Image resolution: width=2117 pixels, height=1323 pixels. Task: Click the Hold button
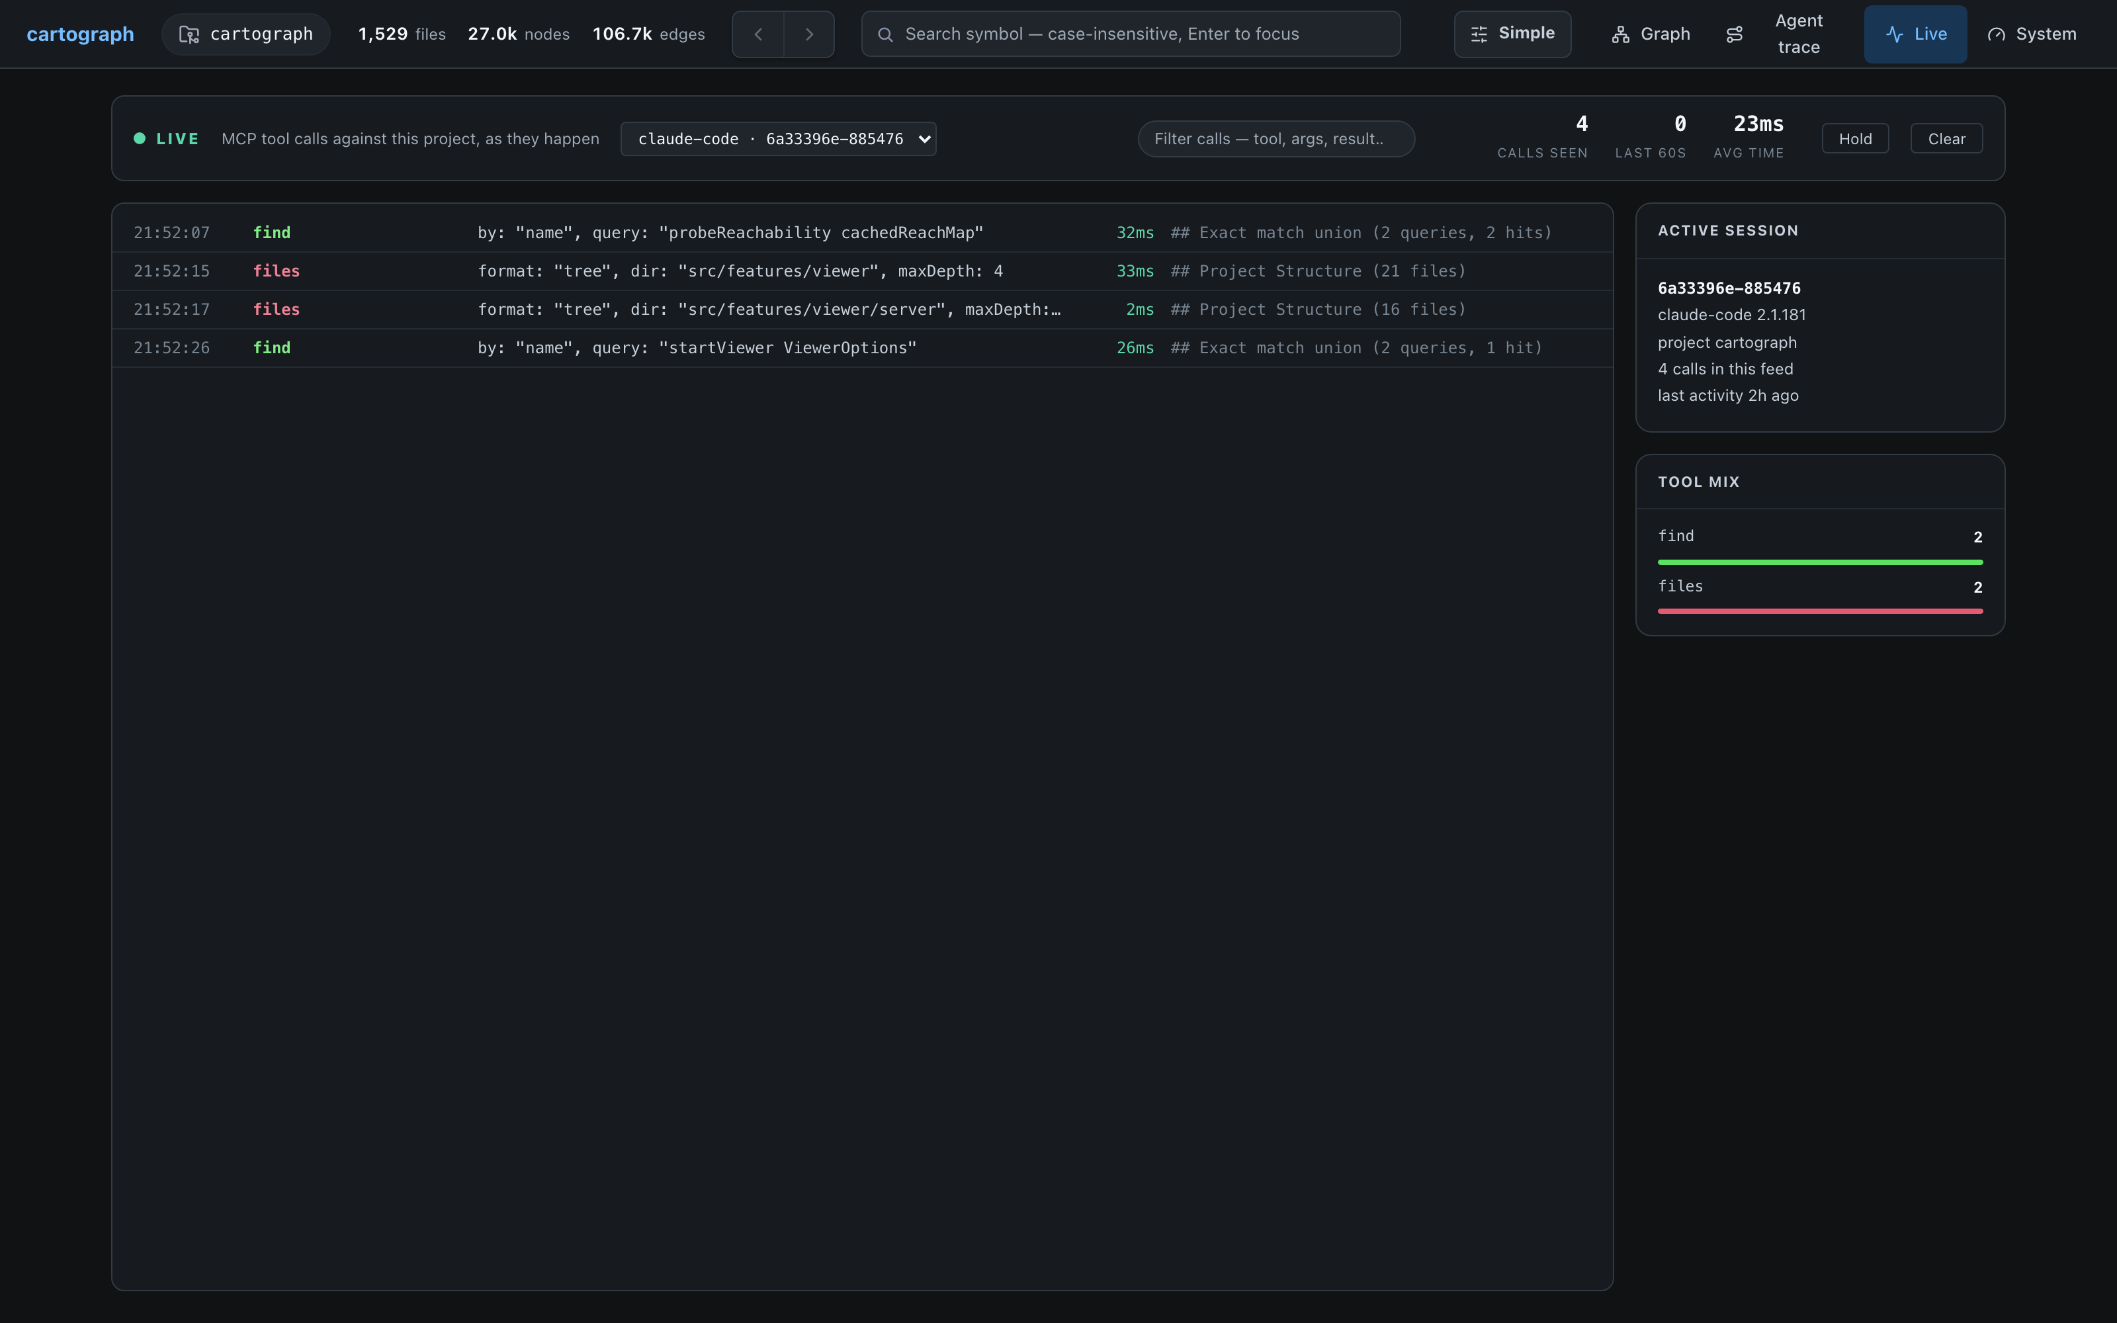pyautogui.click(x=1854, y=138)
